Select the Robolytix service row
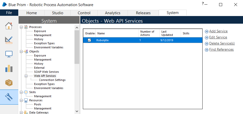 (143, 40)
